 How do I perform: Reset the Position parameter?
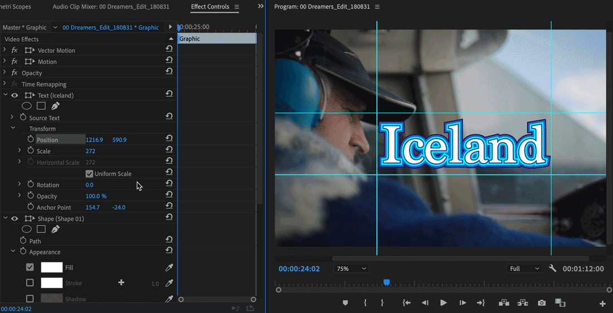pos(169,138)
